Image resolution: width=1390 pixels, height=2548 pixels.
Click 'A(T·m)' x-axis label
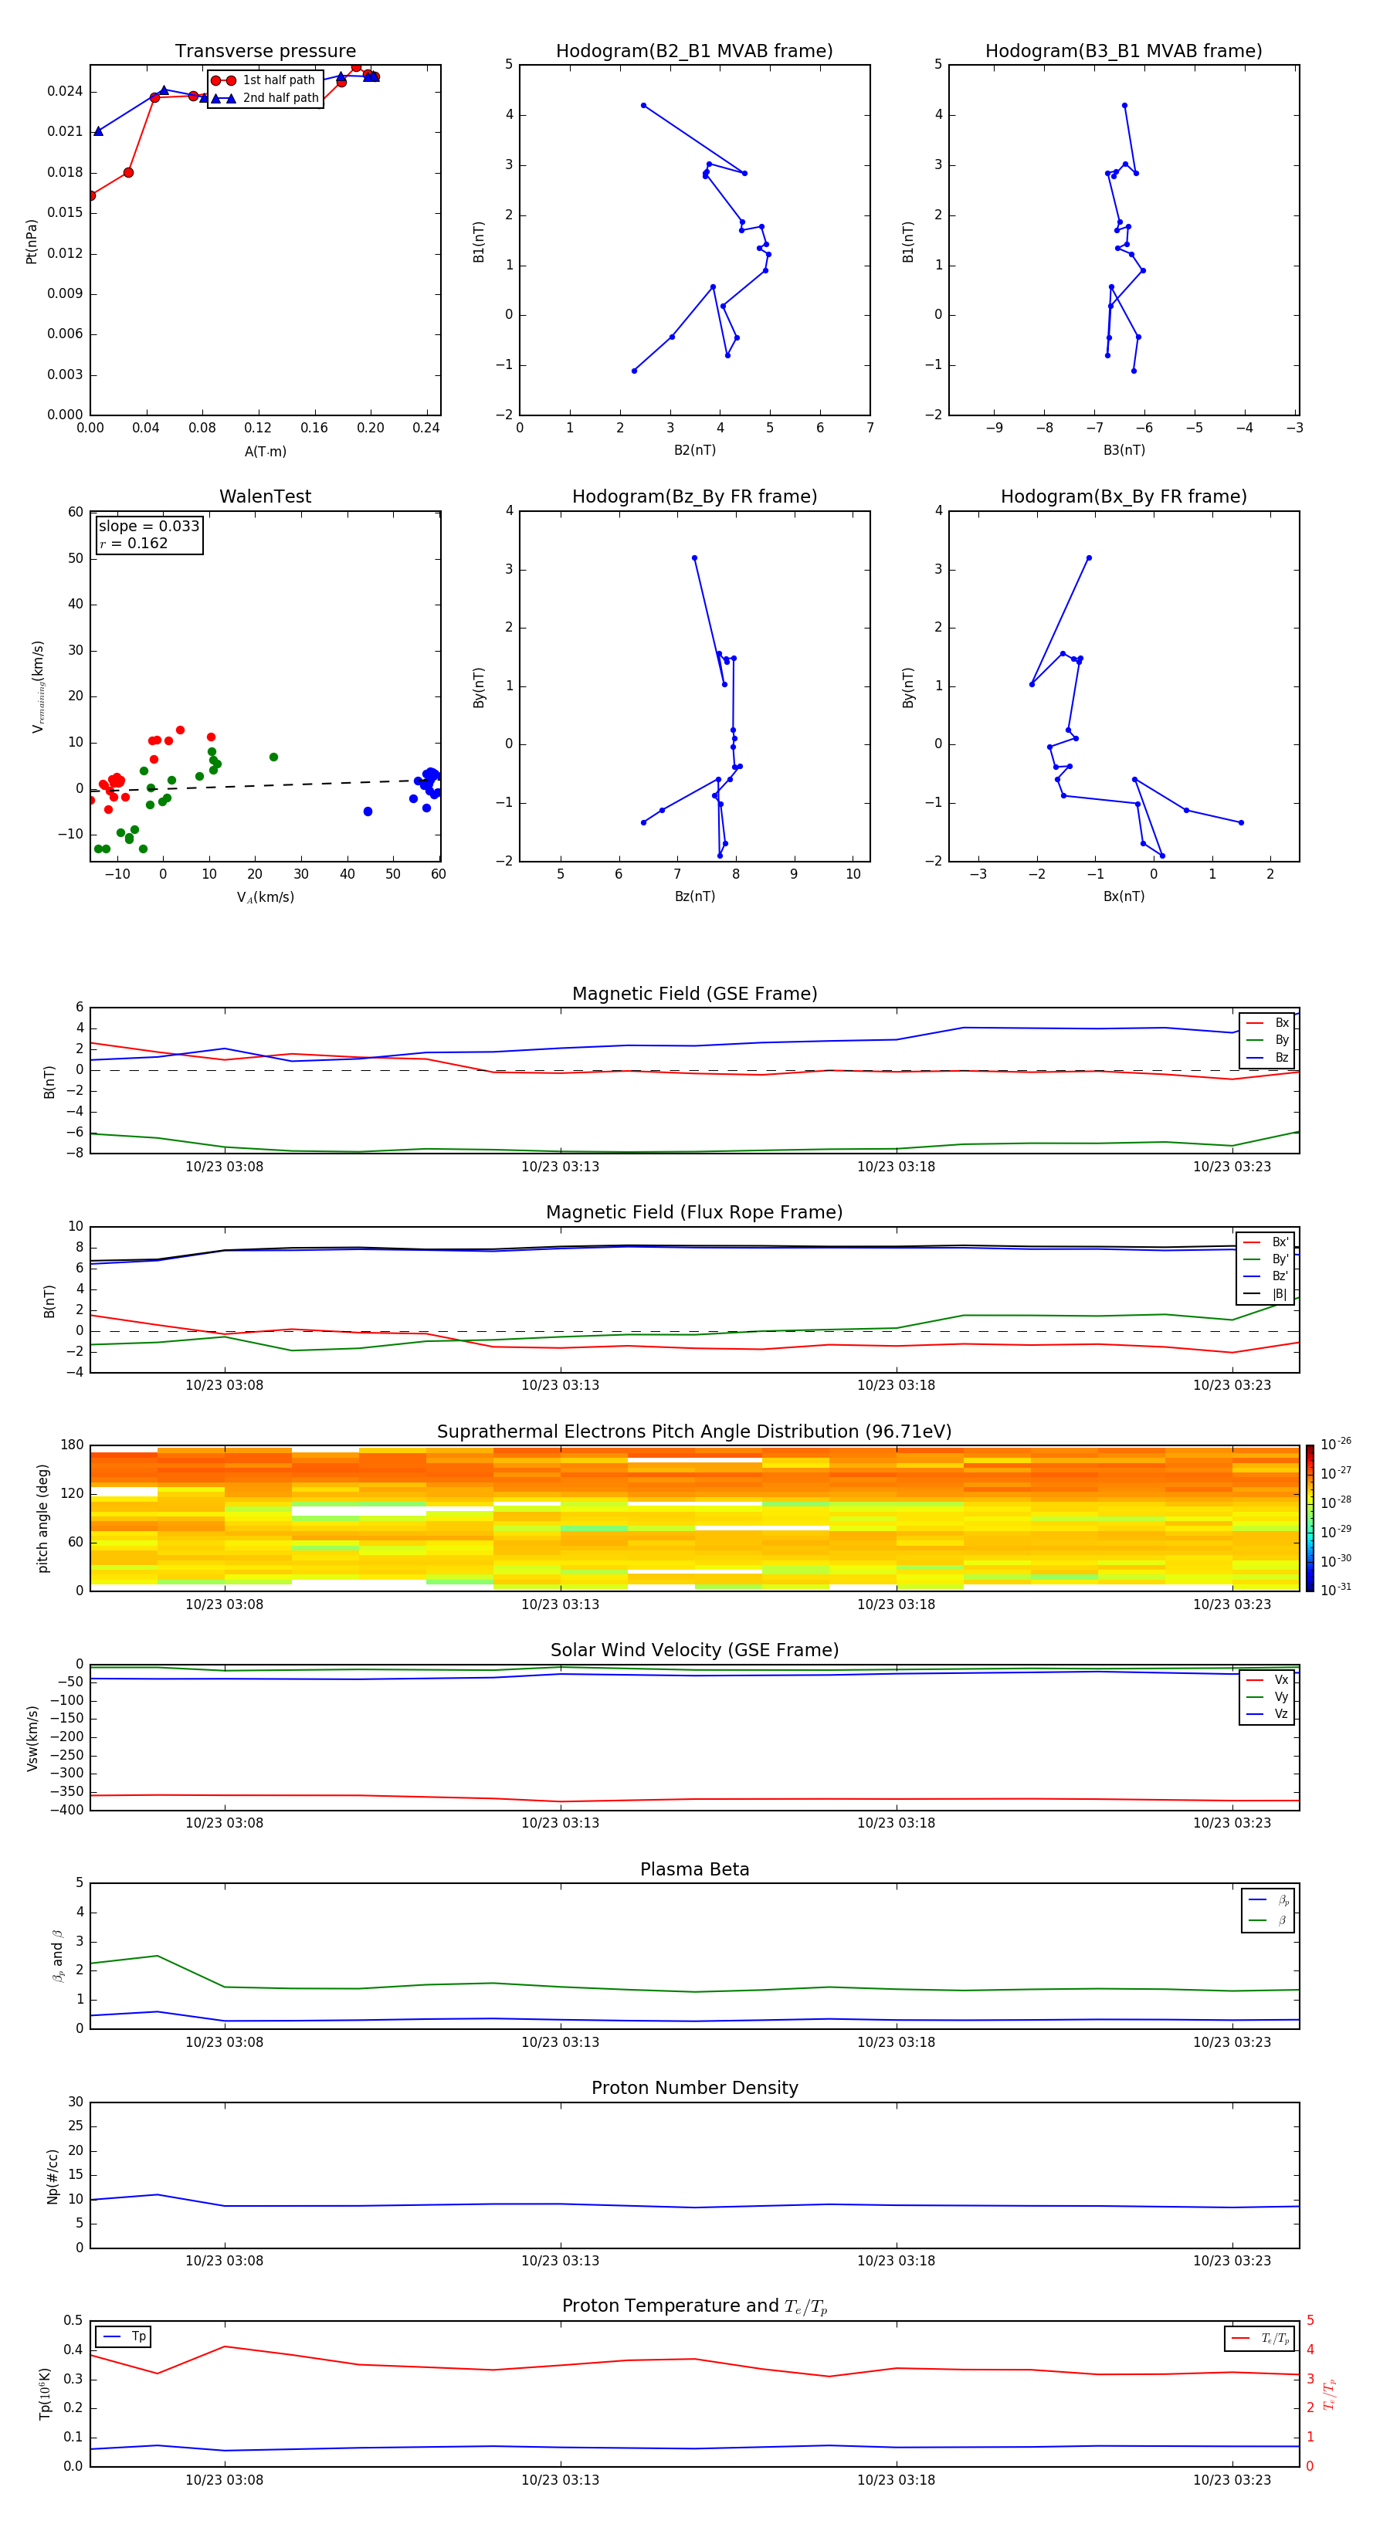265,452
